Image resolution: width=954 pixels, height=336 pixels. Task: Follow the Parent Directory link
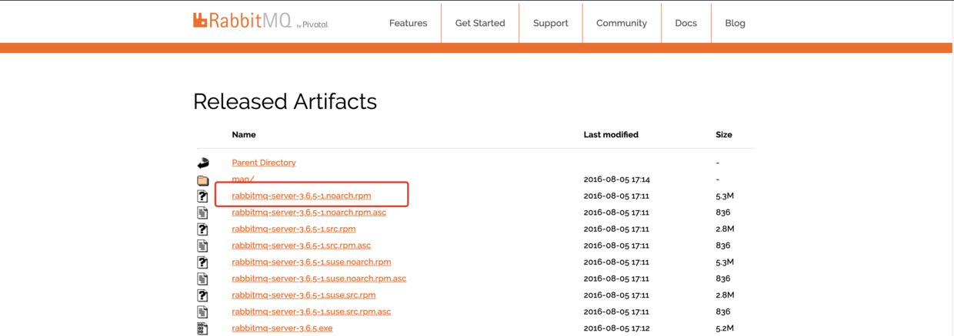click(264, 163)
